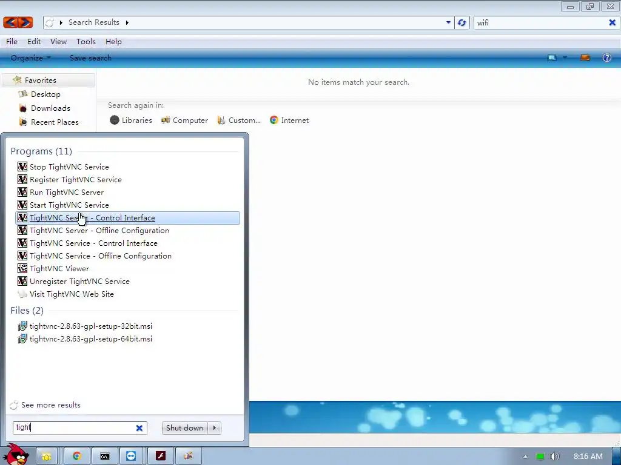Click the forward navigation arrow
This screenshot has width=621, height=465.
coord(25,22)
